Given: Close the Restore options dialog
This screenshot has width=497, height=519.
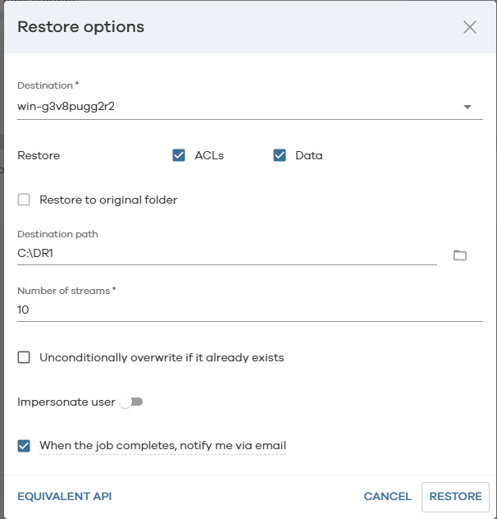Looking at the screenshot, I should pos(469,27).
